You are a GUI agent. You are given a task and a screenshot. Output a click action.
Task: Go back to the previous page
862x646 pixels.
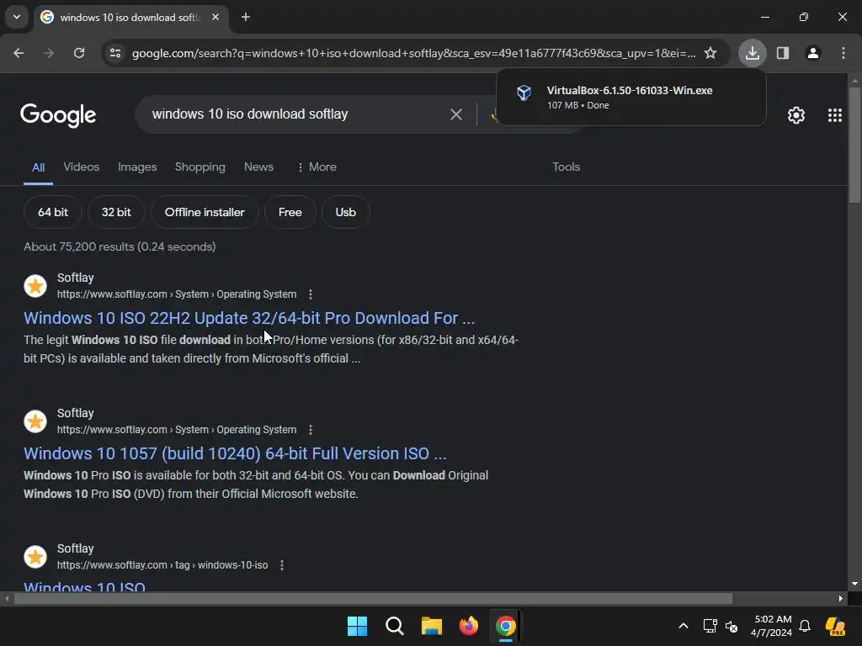19,53
